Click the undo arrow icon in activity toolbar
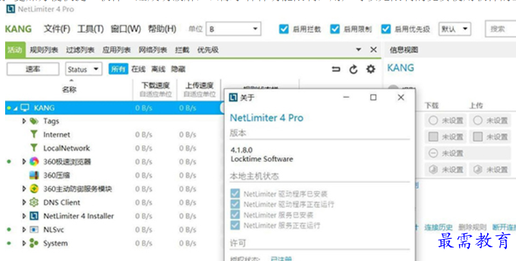 (335, 69)
